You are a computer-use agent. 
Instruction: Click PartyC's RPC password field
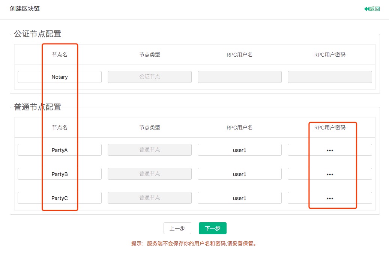pyautogui.click(x=330, y=198)
